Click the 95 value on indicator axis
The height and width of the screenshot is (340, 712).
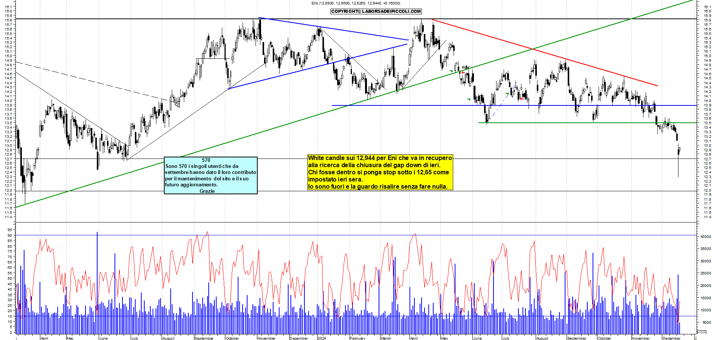10,230
